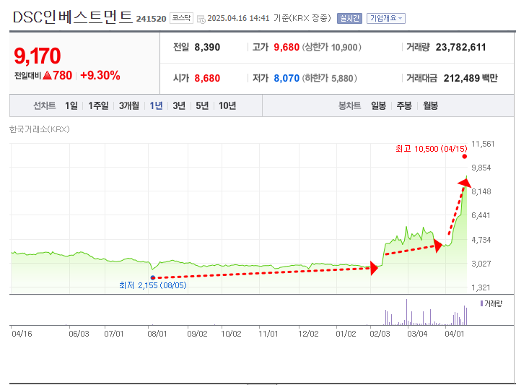Switch chart to 5년 range
This screenshot has width=516, height=385.
[x=202, y=105]
